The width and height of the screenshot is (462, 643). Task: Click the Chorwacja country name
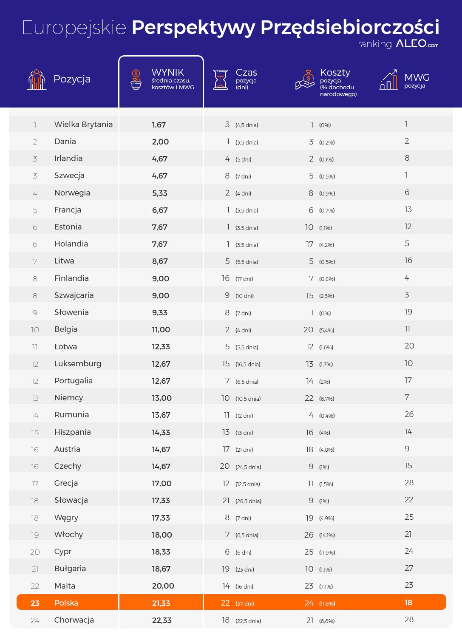(x=74, y=620)
